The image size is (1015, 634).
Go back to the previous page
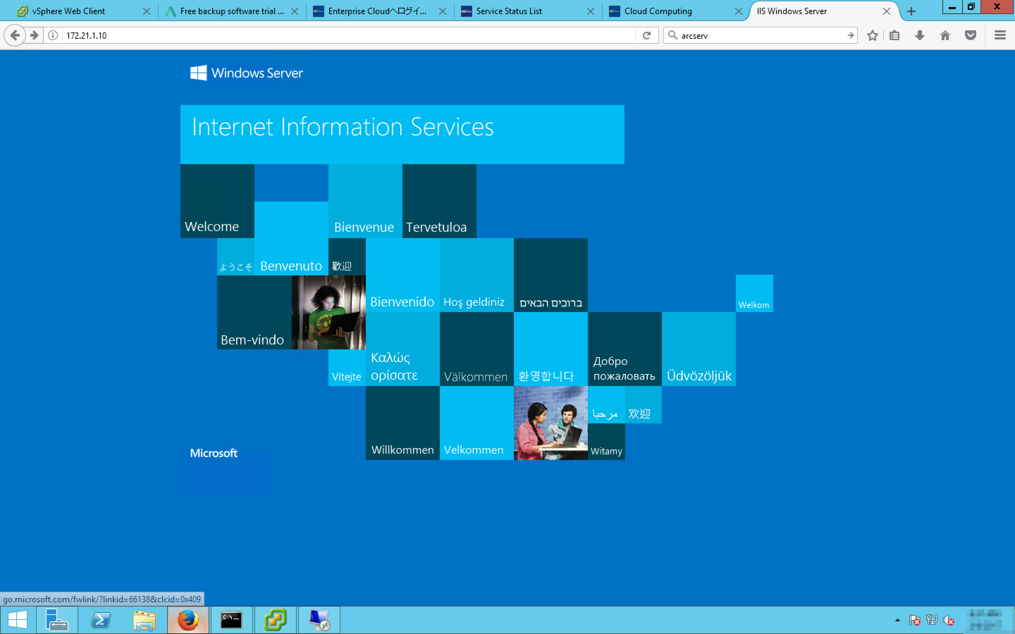click(x=15, y=36)
